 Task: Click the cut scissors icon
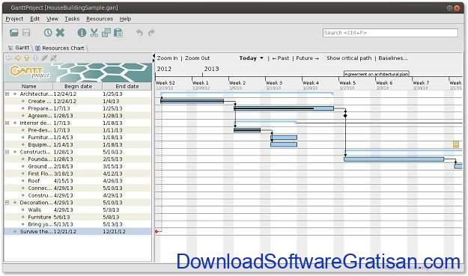(94, 32)
